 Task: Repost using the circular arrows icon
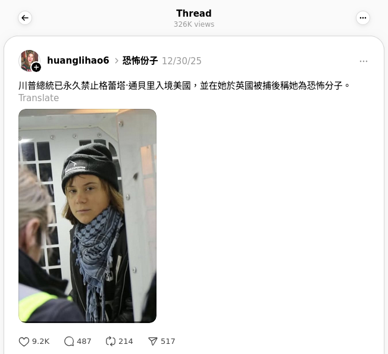110,342
